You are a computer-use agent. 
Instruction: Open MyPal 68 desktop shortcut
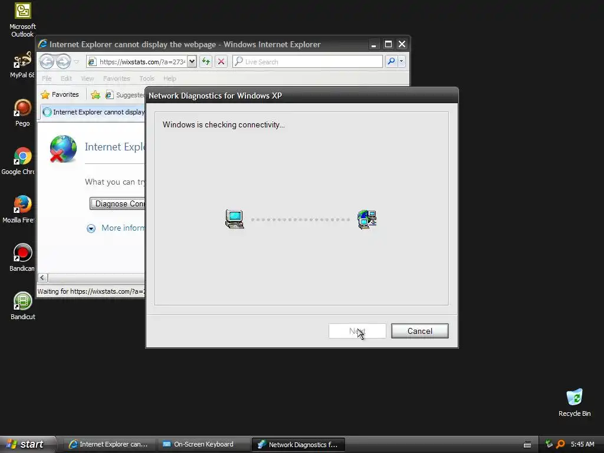tap(22, 65)
